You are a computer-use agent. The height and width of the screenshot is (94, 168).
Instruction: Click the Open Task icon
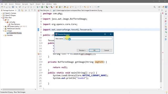click(67, 7)
